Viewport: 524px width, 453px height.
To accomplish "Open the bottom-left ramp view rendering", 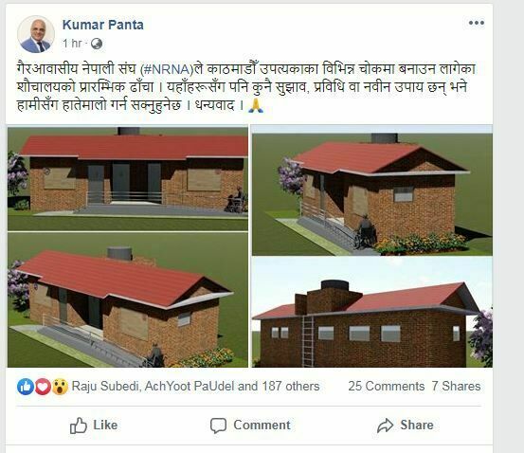I will pos(128,299).
